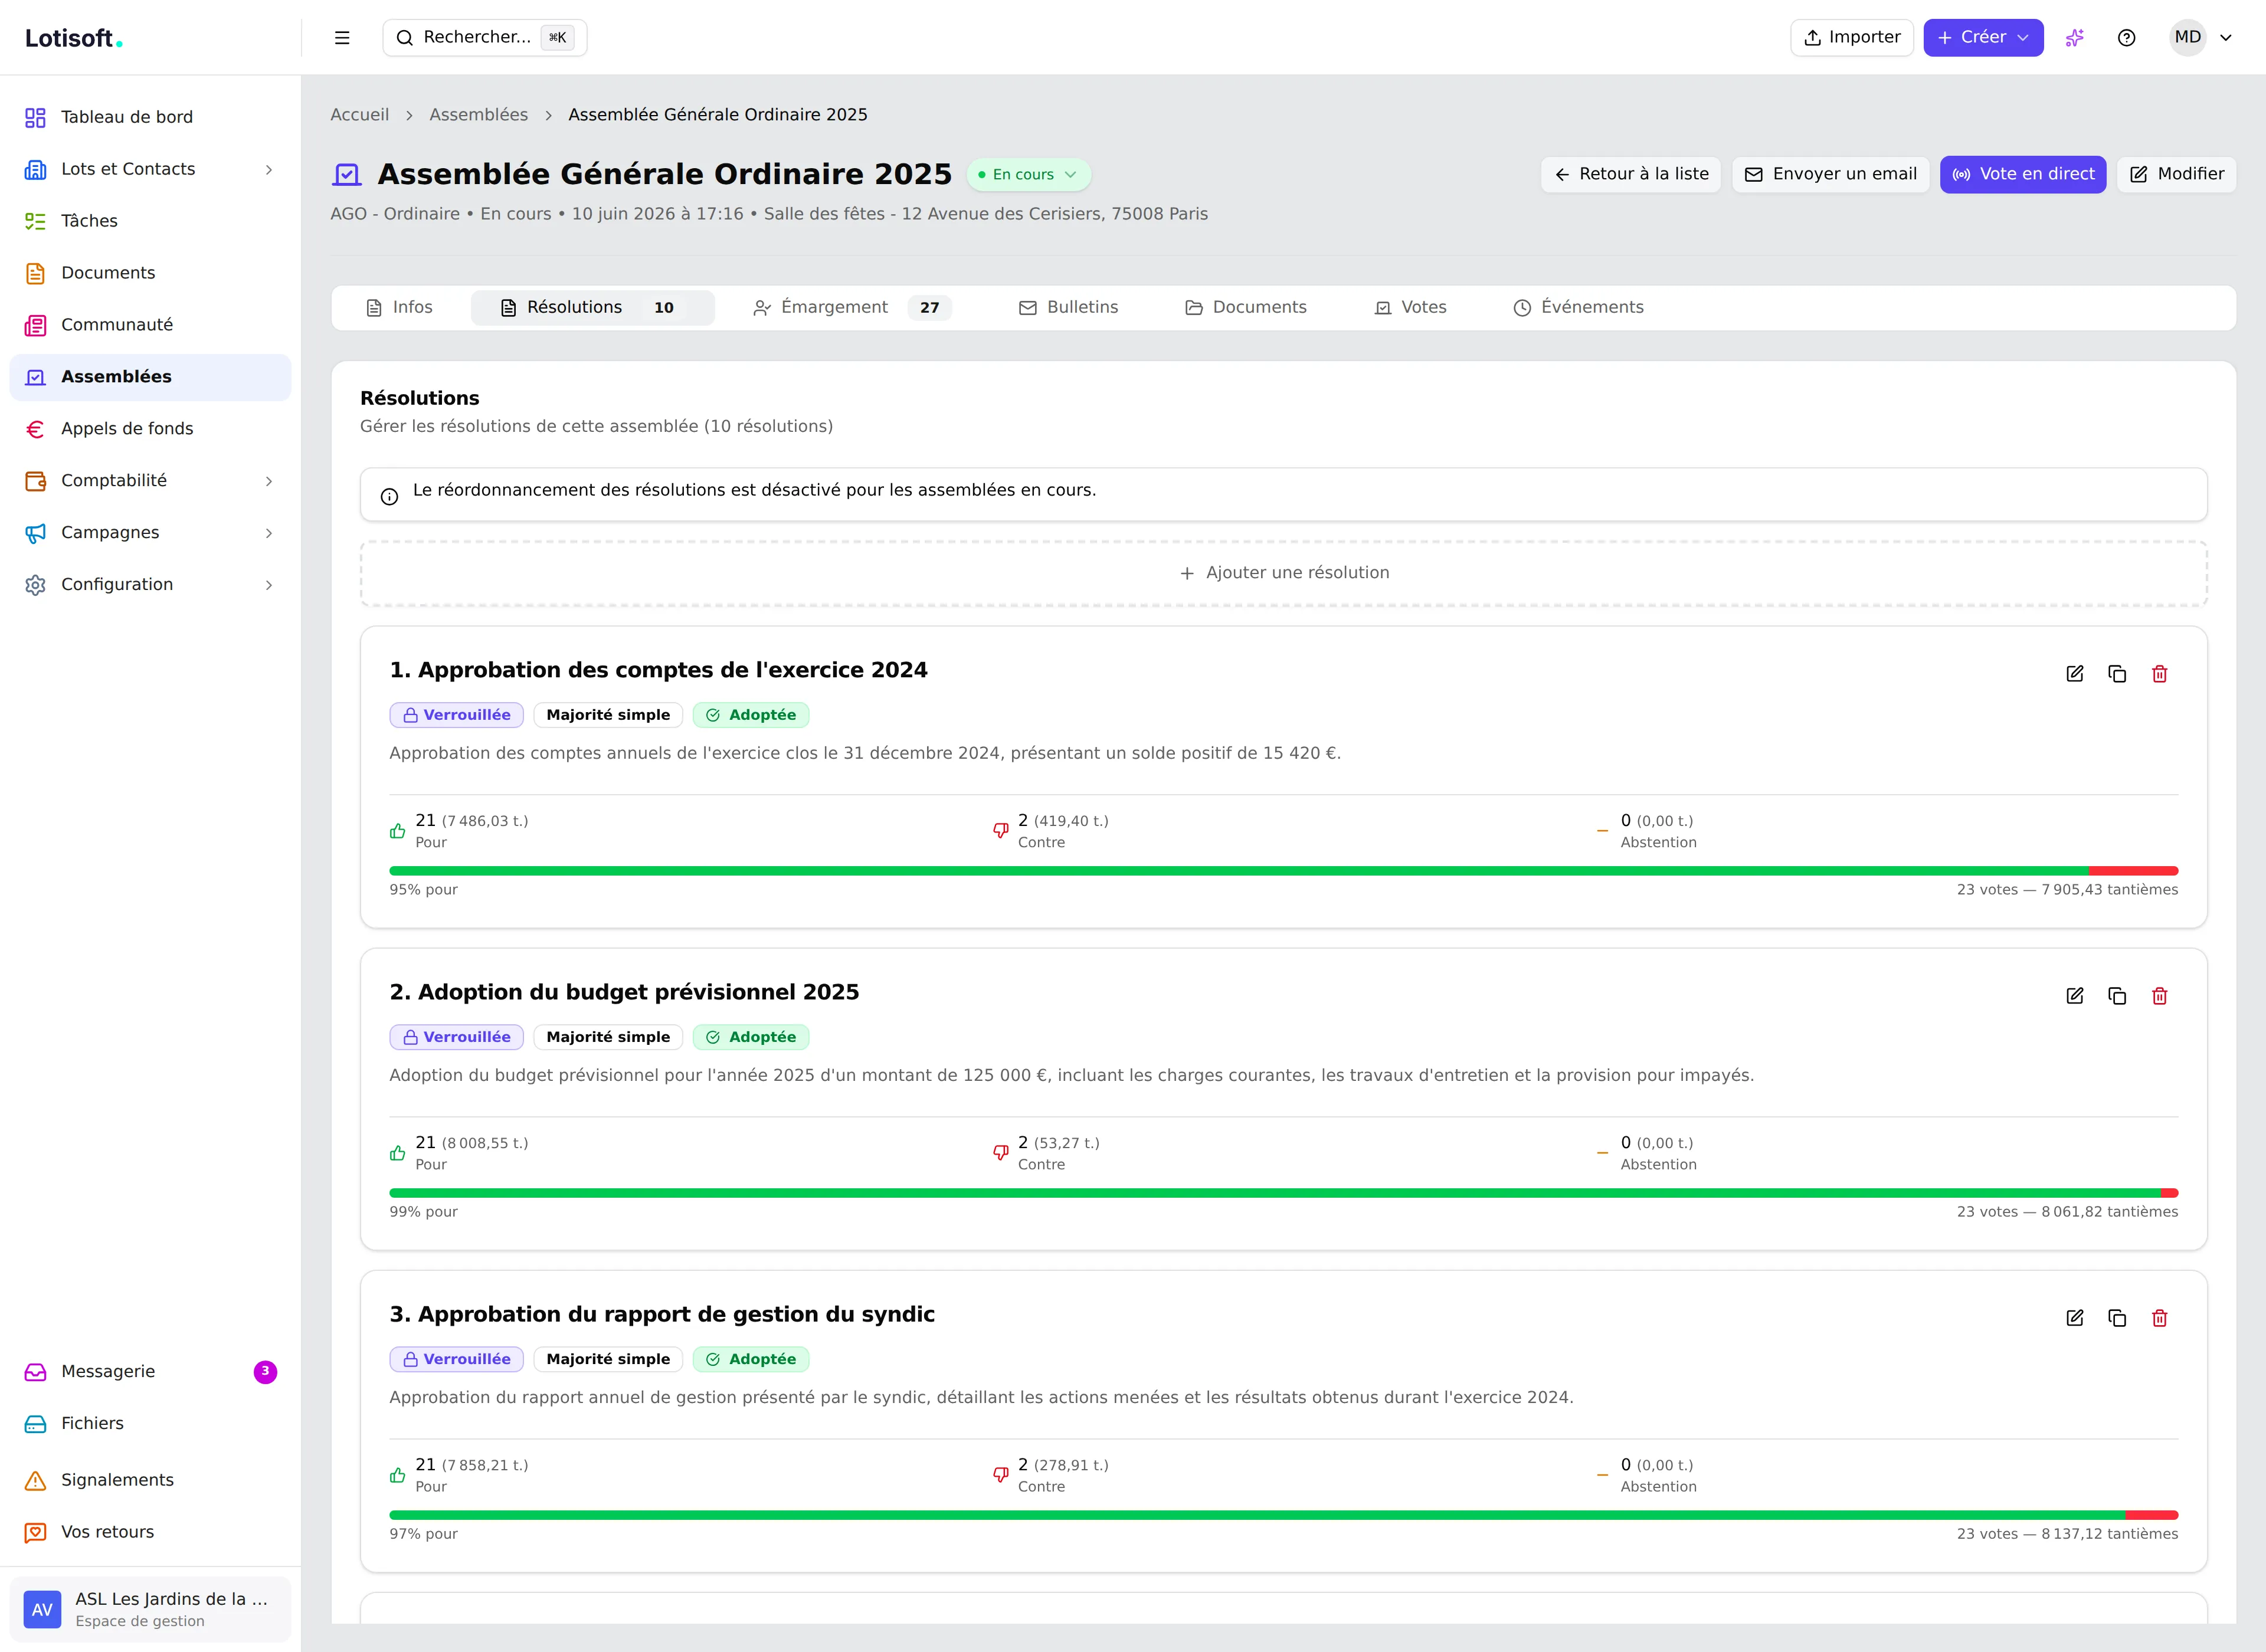
Task: Click the Vos retours feedback icon
Action: pos(35,1533)
